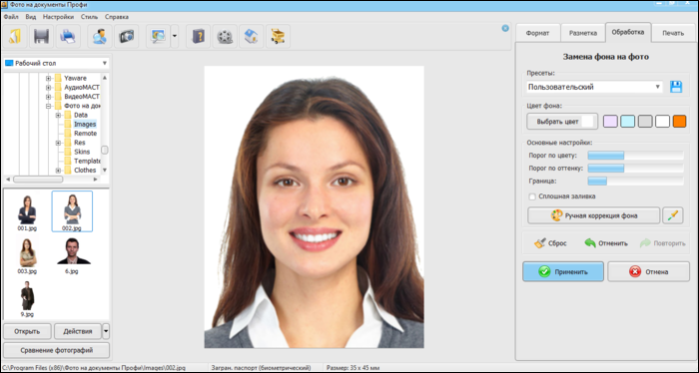Click the Отменить undo button
Image resolution: width=699 pixels, height=373 pixels.
pos(606,243)
